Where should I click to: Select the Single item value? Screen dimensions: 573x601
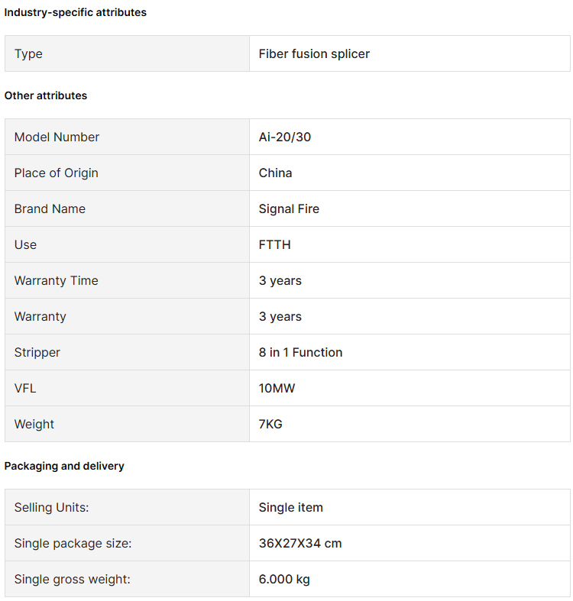[291, 507]
